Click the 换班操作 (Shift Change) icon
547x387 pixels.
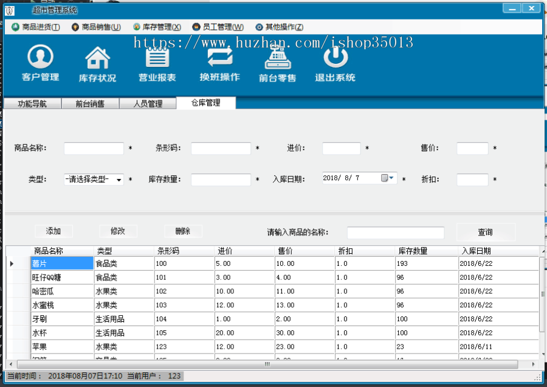click(x=218, y=63)
